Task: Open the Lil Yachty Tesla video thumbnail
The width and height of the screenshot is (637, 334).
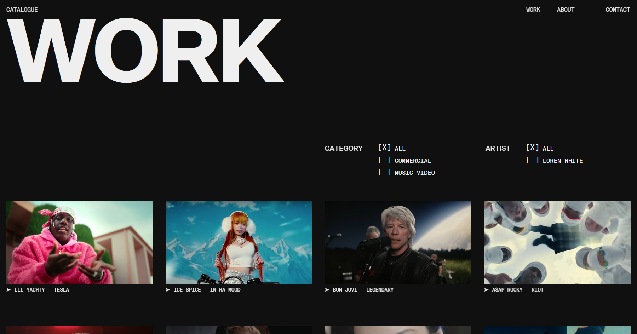Action: [x=80, y=243]
